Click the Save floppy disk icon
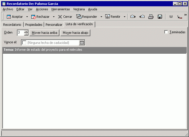The width and height of the screenshot is (189, 137). click(160, 17)
